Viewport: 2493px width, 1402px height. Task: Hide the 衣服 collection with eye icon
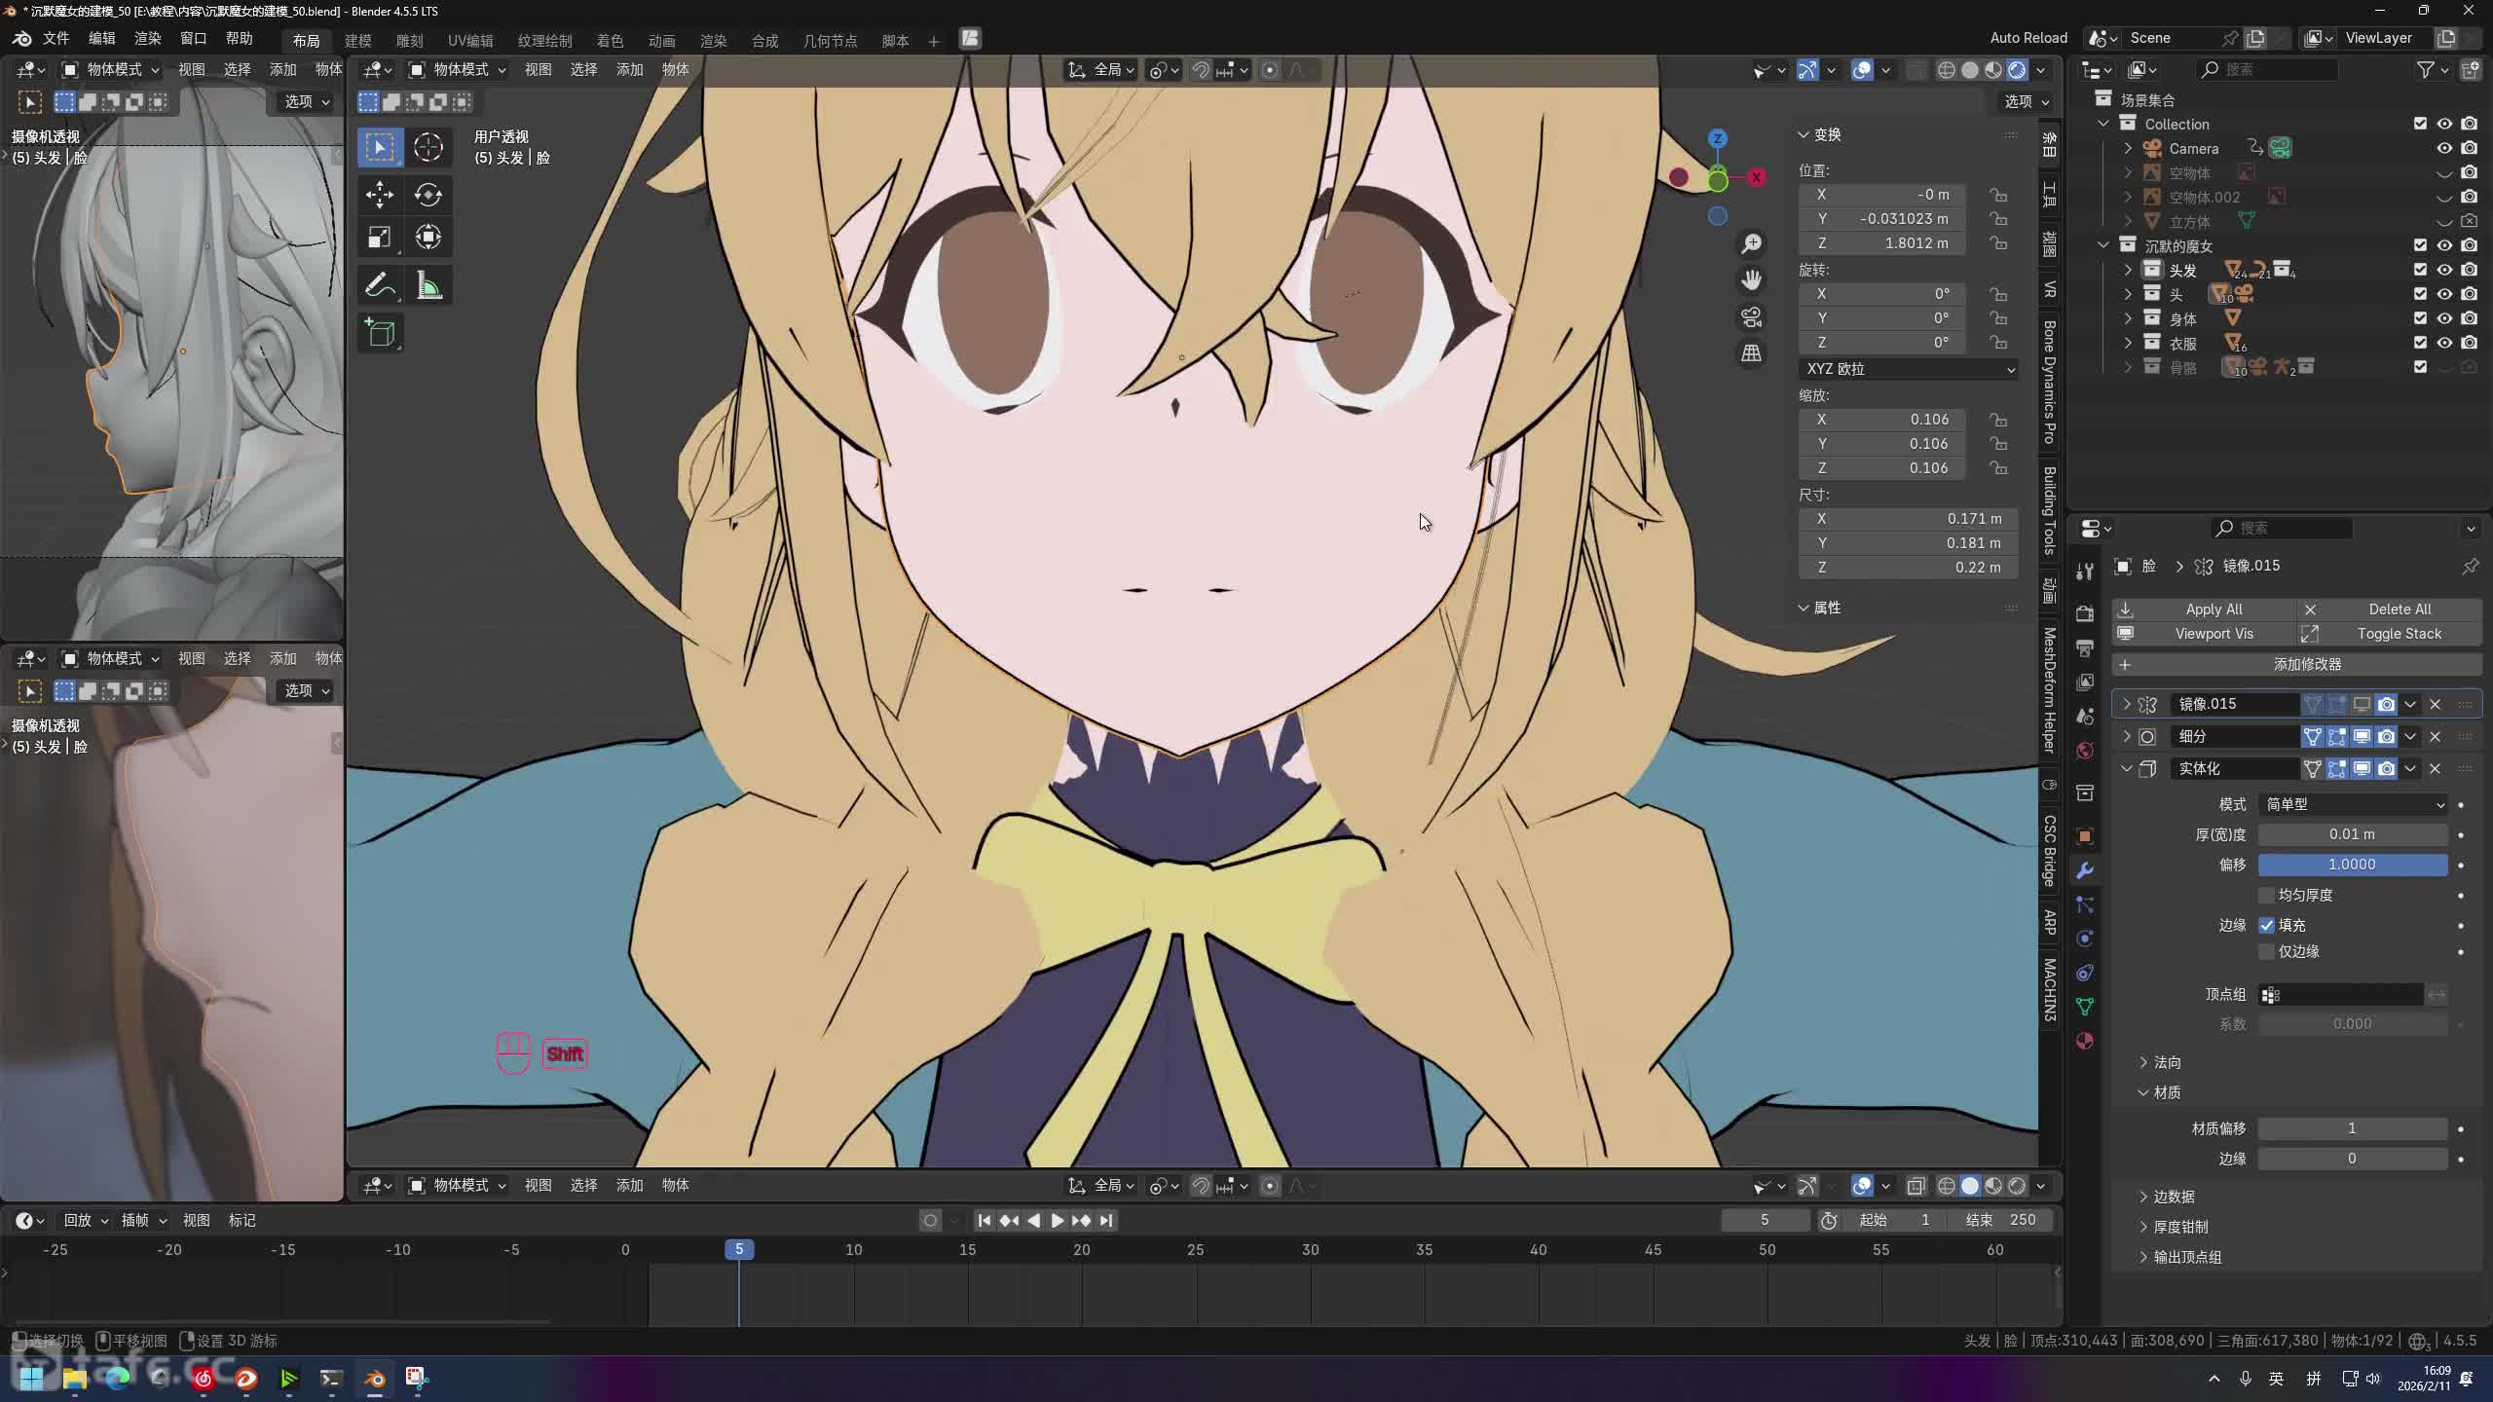click(2444, 343)
